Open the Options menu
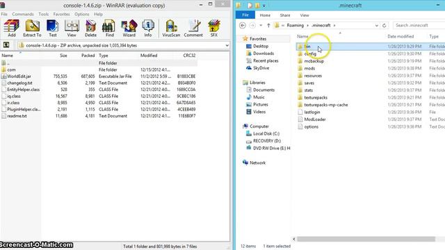Screen dimensions: 445x250 coord(82,14)
